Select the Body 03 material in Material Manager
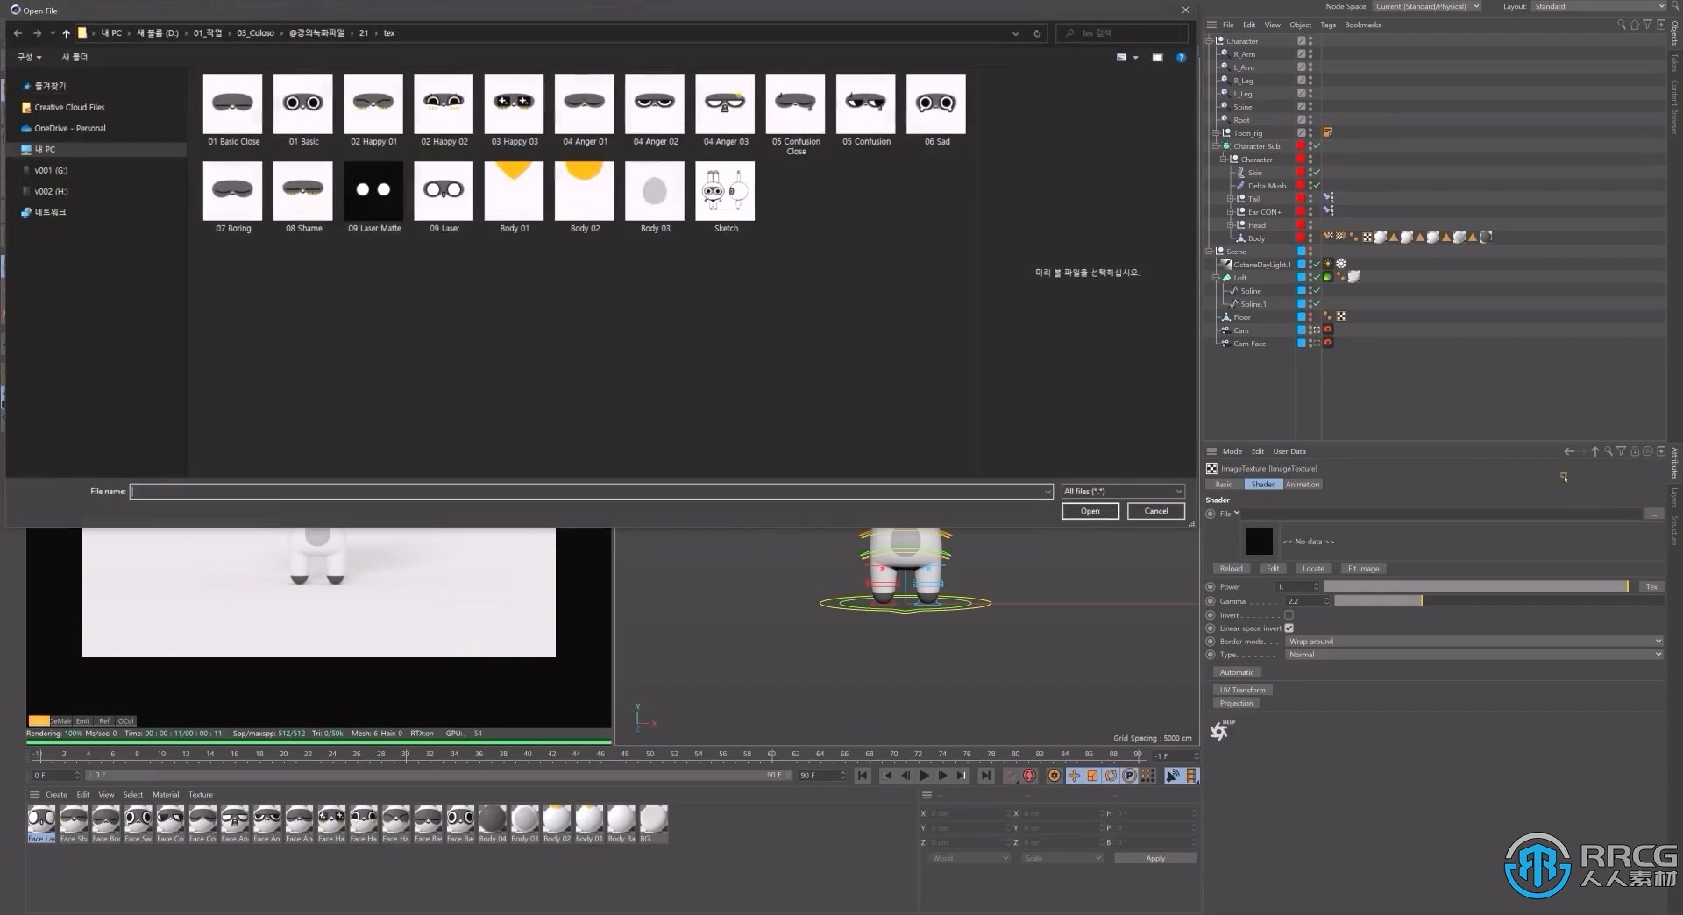 tap(524, 824)
